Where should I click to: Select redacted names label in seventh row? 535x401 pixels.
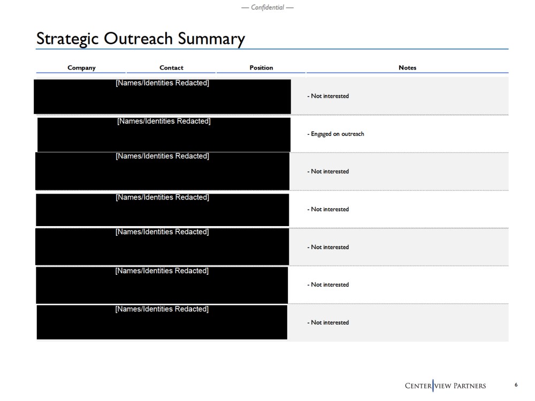click(162, 309)
